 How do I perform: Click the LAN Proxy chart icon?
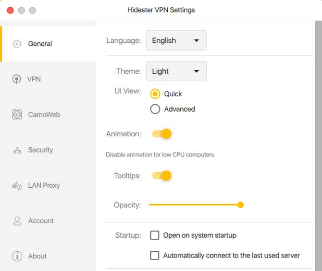click(x=17, y=186)
